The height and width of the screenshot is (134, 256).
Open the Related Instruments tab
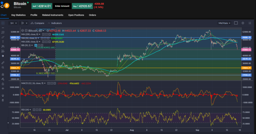[52, 15]
